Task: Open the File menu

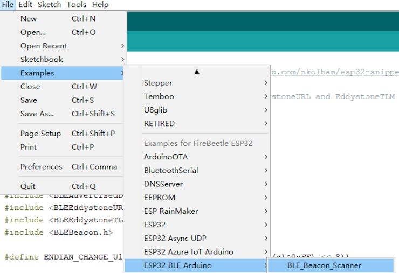Action: point(8,4)
